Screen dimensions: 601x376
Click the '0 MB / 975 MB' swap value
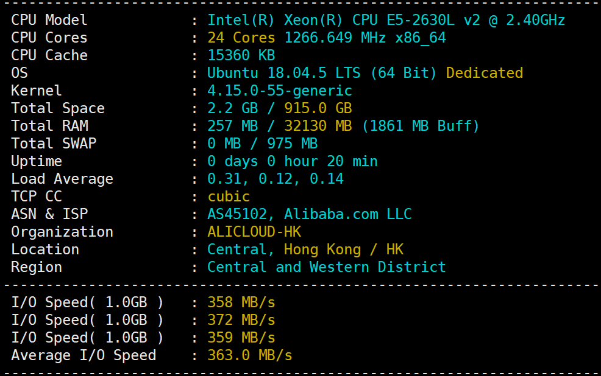[263, 143]
